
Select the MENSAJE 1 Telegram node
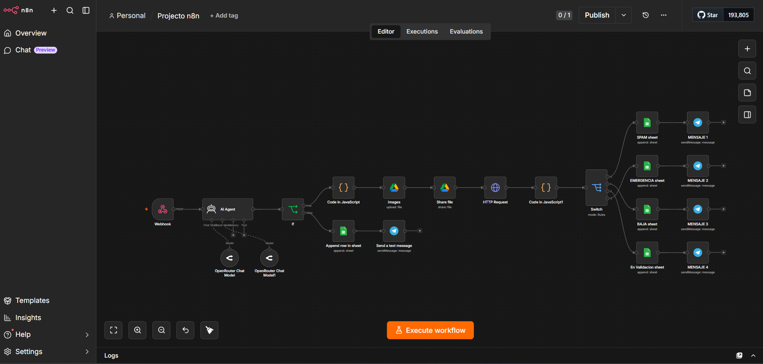click(x=698, y=122)
